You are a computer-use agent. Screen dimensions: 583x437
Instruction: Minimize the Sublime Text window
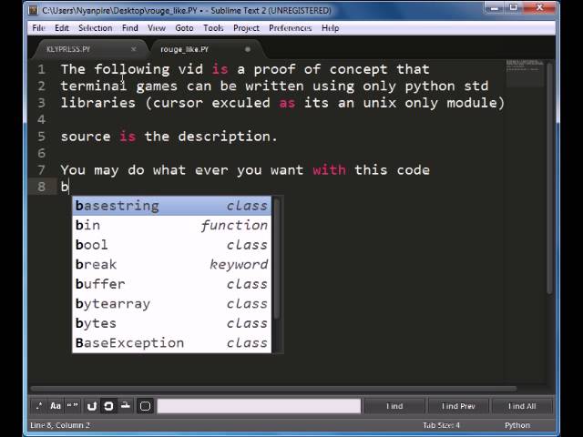coord(495,8)
